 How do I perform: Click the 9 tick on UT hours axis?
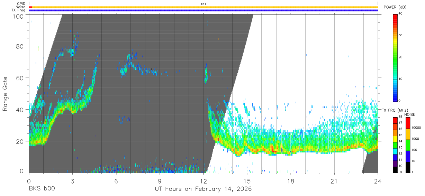pos(160,181)
